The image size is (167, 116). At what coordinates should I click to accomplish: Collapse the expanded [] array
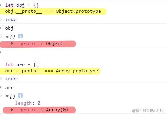(7, 96)
